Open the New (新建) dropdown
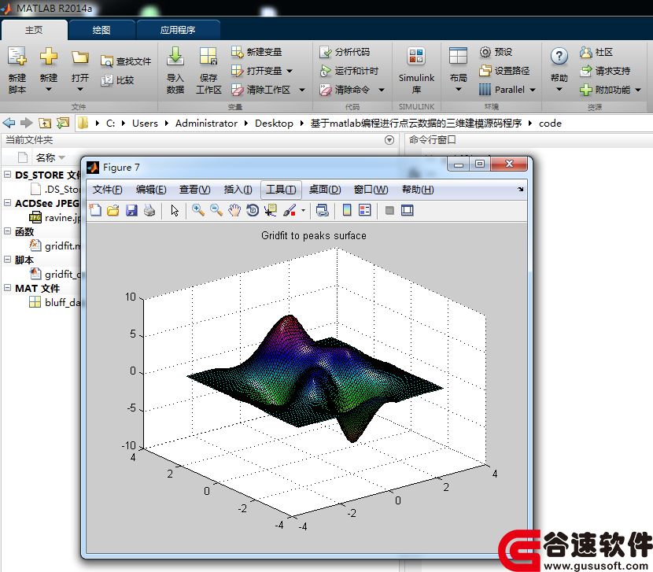Viewport: 653px width, 572px height. pos(49,89)
